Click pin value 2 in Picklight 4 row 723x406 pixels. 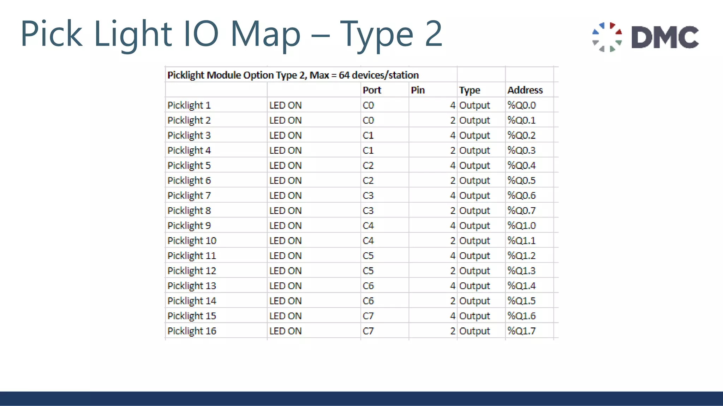pos(453,150)
